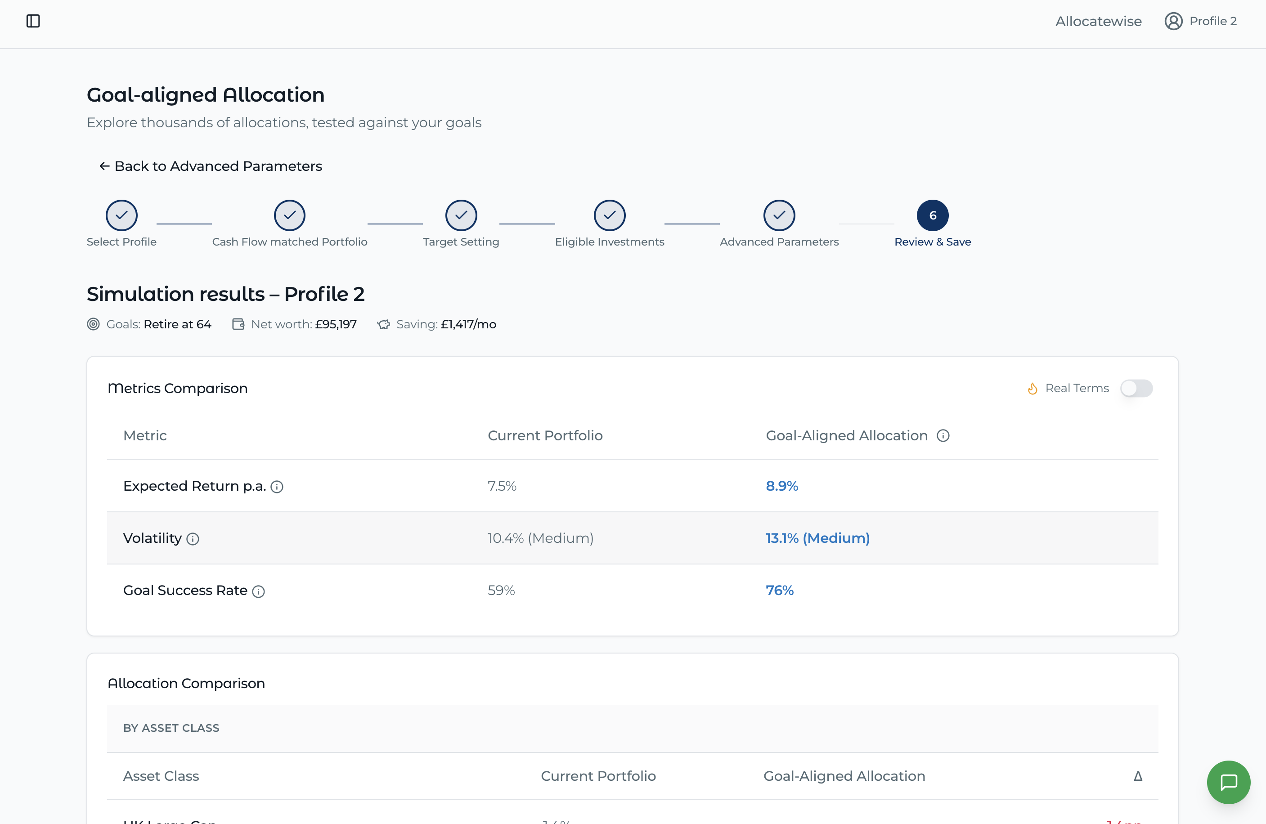Click Current Portfolio header in metrics table
Viewport: 1266px width, 824px height.
(545, 436)
